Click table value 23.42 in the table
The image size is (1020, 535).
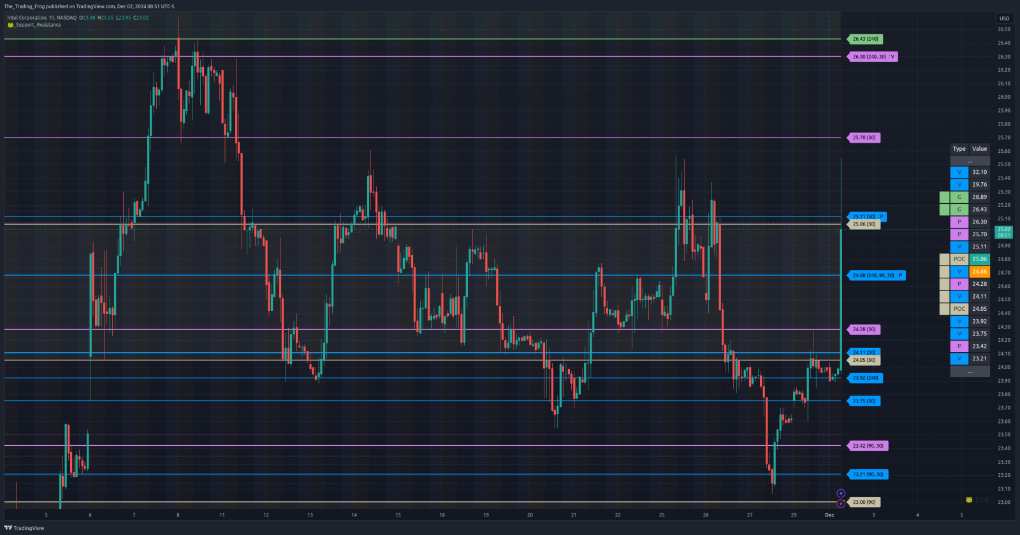(980, 346)
